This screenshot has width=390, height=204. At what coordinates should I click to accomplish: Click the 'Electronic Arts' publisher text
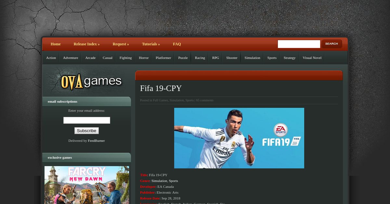167,192
